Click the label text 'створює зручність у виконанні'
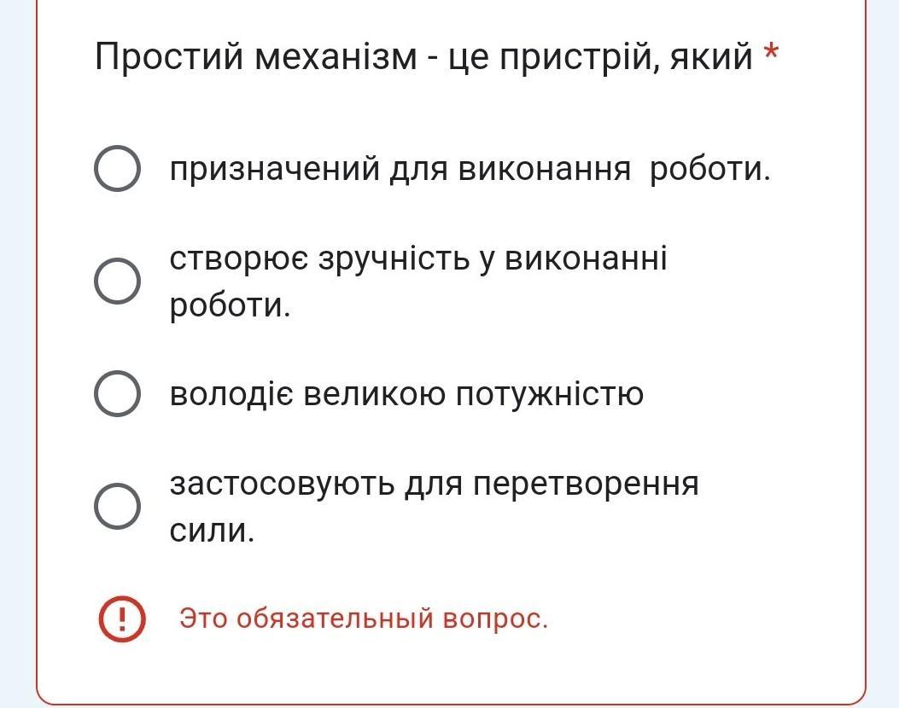Viewport: 899px width, 708px height. [x=418, y=259]
